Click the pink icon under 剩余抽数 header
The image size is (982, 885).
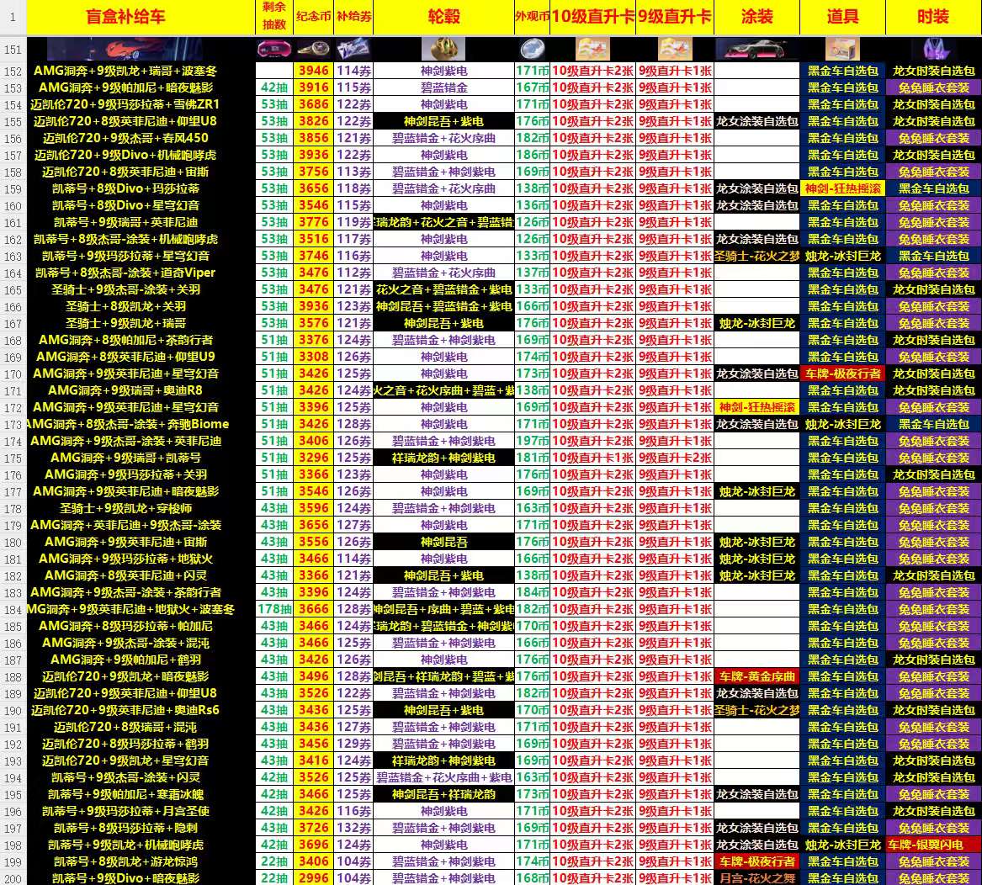click(x=273, y=50)
